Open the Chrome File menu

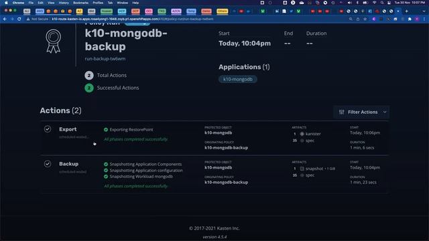[31, 3]
